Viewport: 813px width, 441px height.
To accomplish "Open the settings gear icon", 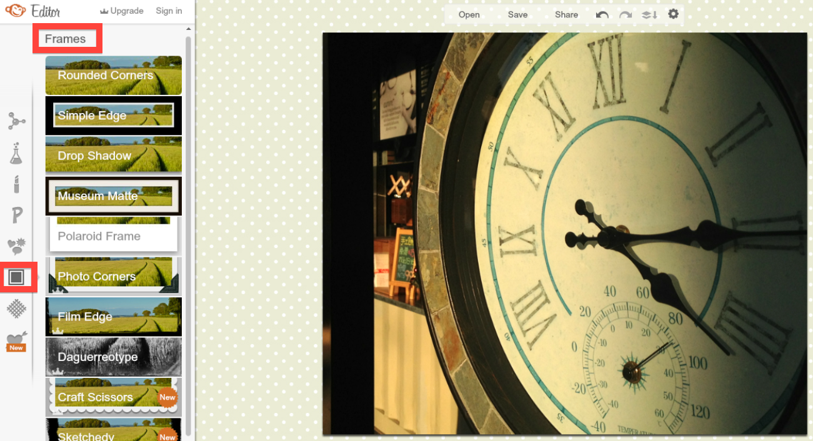I will [673, 14].
